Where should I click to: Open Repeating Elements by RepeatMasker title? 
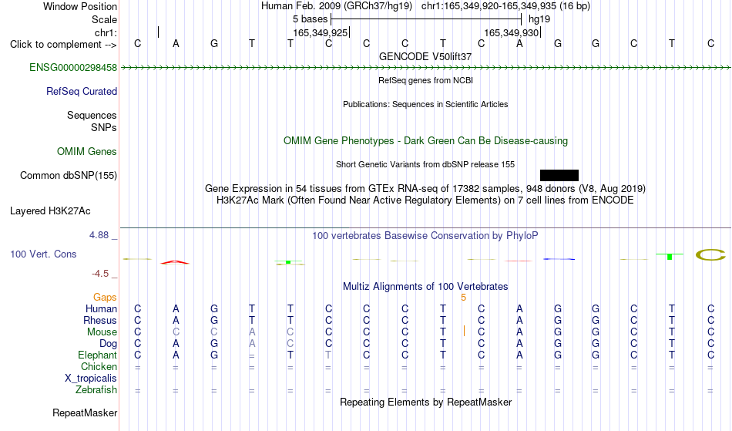tap(425, 402)
